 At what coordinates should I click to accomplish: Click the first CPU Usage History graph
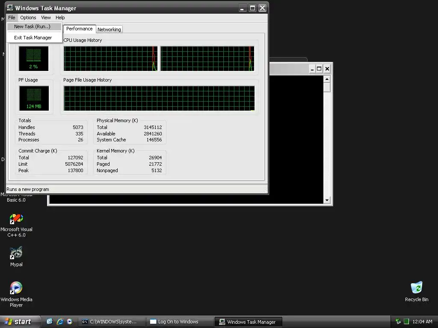110,59
